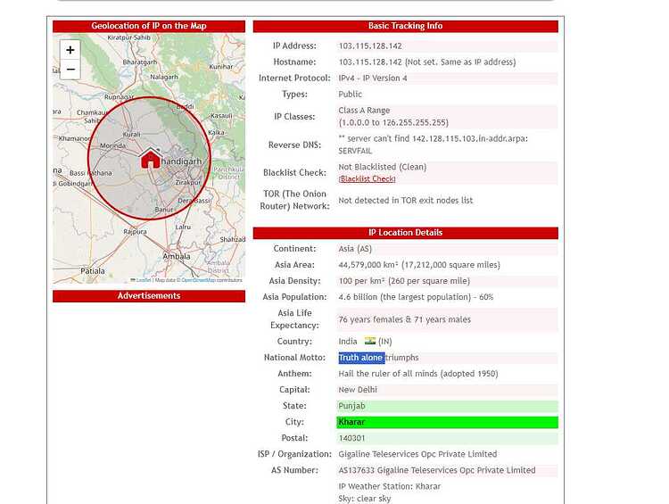Image resolution: width=669 pixels, height=504 pixels.
Task: Click the Advertisements header bar
Action: pos(149,296)
